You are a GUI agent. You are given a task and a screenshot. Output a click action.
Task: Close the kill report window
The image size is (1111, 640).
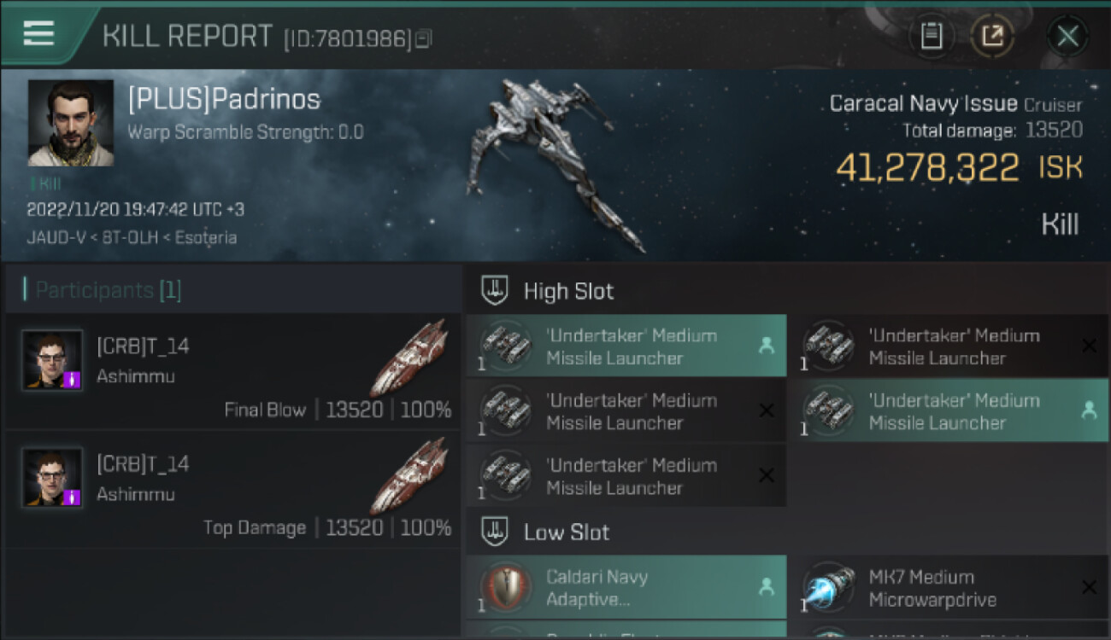coord(1067,36)
